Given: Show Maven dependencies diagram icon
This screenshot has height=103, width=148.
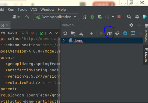Looking at the screenshot, I should pyautogui.click(x=133, y=33).
